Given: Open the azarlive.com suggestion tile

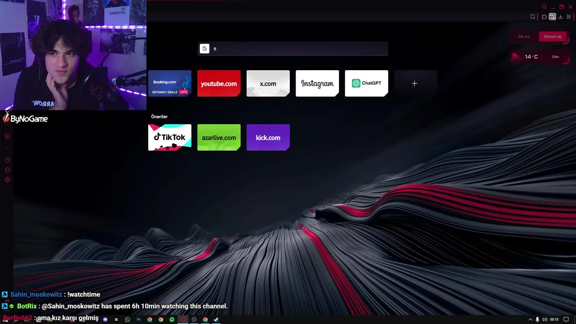Looking at the screenshot, I should coord(219,137).
